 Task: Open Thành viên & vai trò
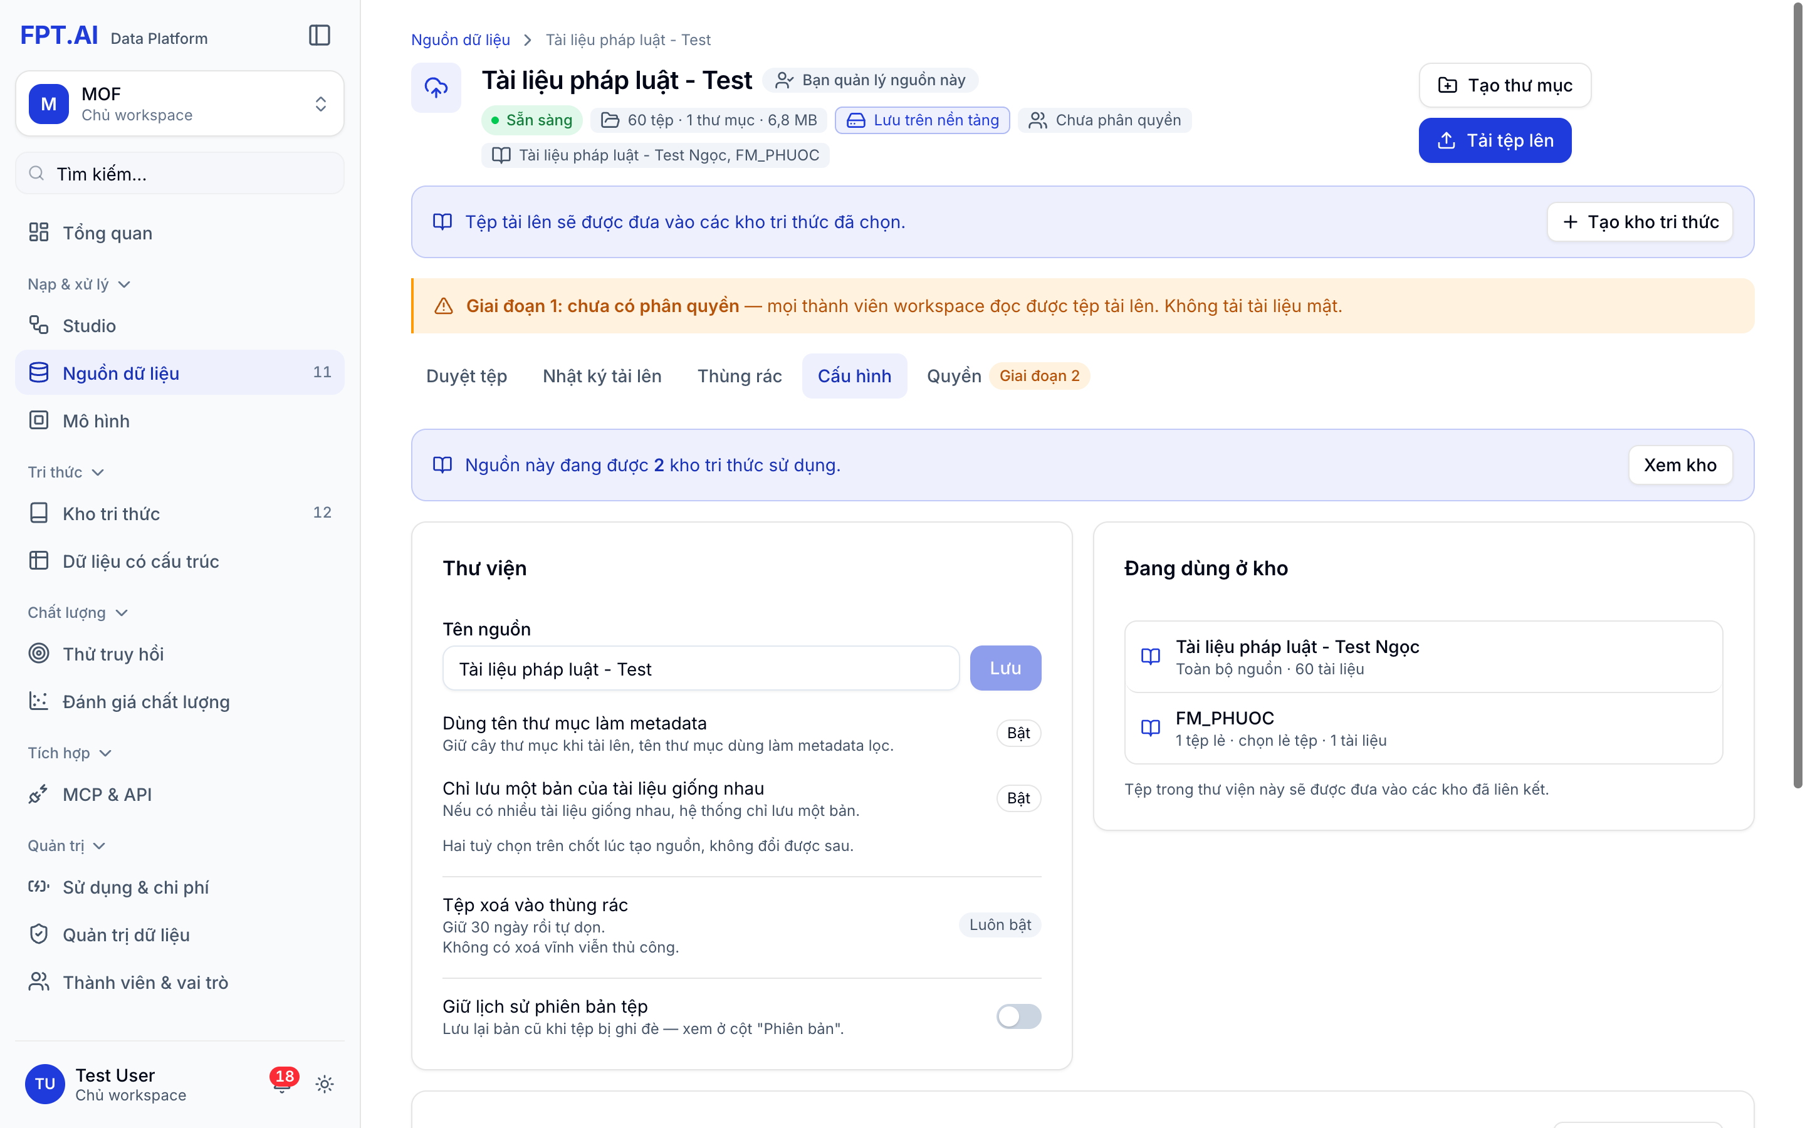click(180, 982)
